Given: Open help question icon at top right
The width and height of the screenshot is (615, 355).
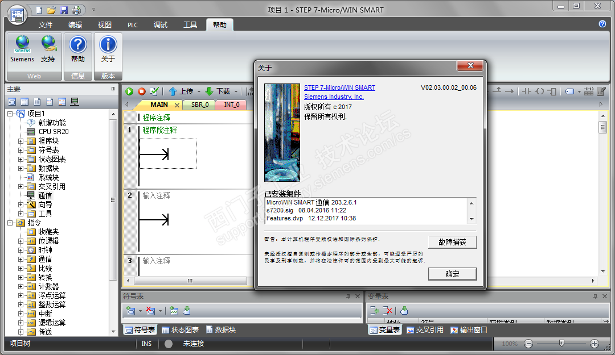Looking at the screenshot, I should tap(602, 24).
